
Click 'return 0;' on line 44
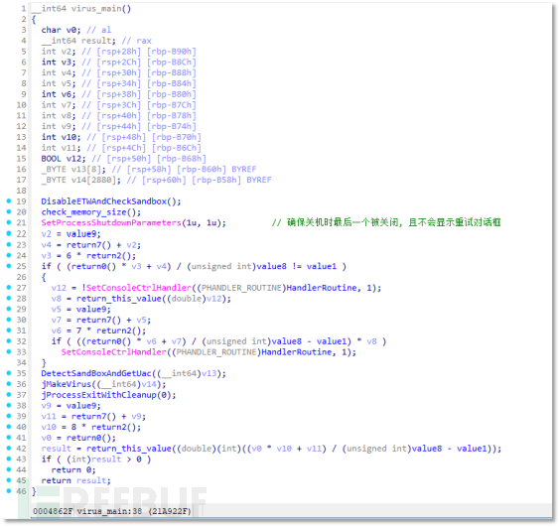click(73, 470)
